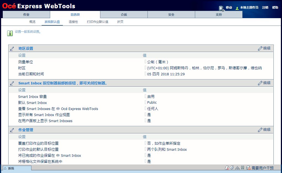Viewport: 282px width, 173px height.
Task: Click the 需要用户干预 status message
Action: coord(263,168)
